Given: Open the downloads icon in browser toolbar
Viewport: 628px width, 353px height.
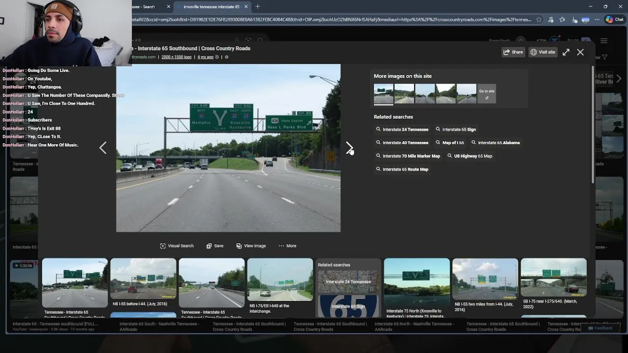Looking at the screenshot, I should click(574, 20).
